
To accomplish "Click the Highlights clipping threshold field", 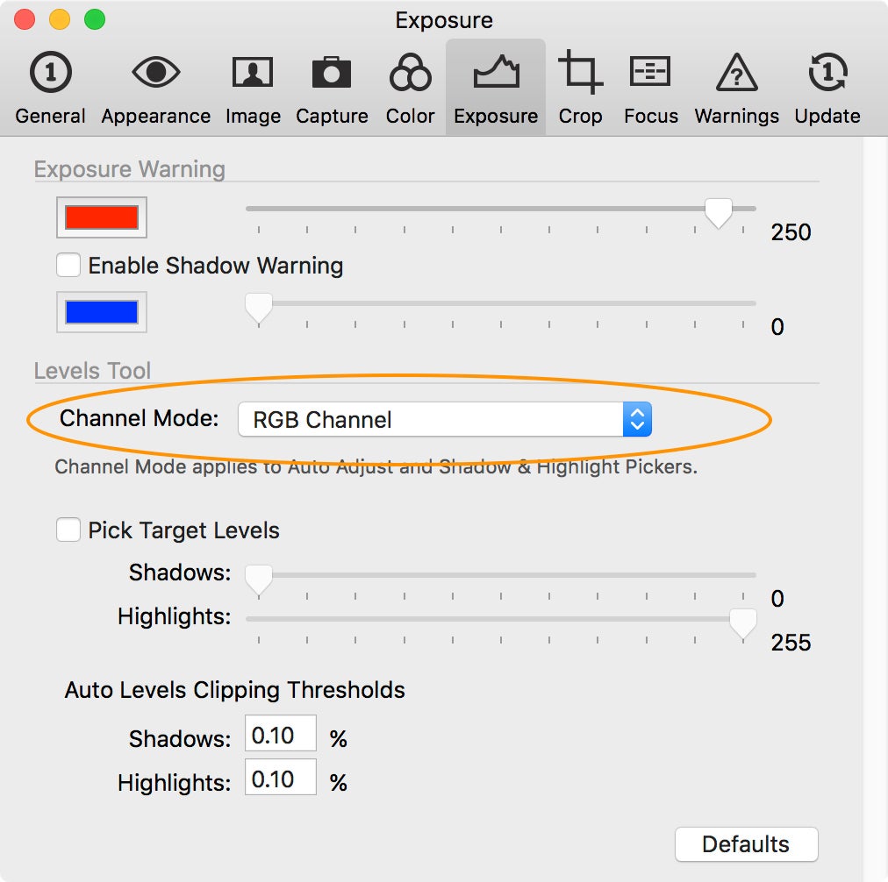I will pyautogui.click(x=280, y=779).
